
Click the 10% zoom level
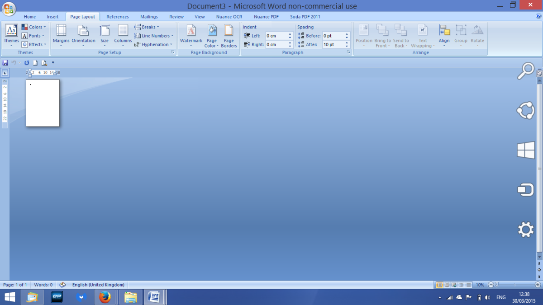point(480,285)
